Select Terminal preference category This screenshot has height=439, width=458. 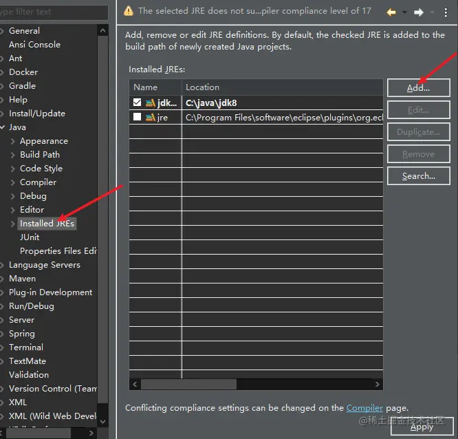tap(26, 347)
